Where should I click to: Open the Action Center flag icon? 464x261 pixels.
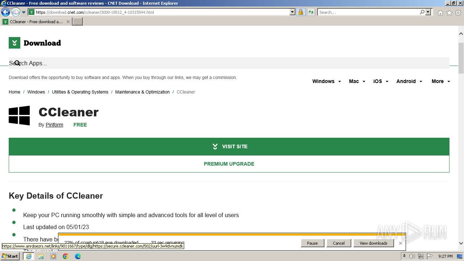[430, 256]
